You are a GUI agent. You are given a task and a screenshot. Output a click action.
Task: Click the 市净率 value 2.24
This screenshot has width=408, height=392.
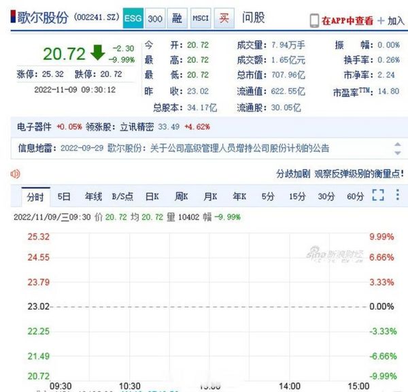[386, 75]
